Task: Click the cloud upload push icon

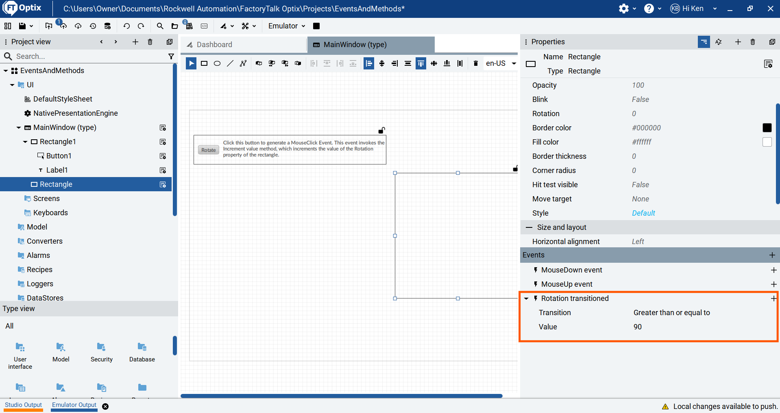Action: pos(63,26)
